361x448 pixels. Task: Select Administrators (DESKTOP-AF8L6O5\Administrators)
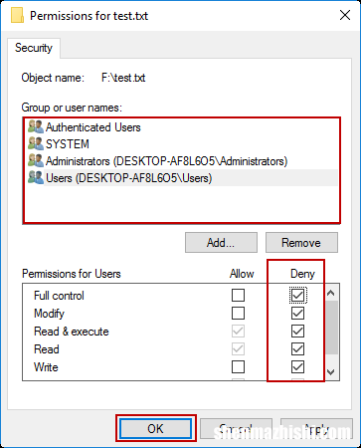(182, 161)
